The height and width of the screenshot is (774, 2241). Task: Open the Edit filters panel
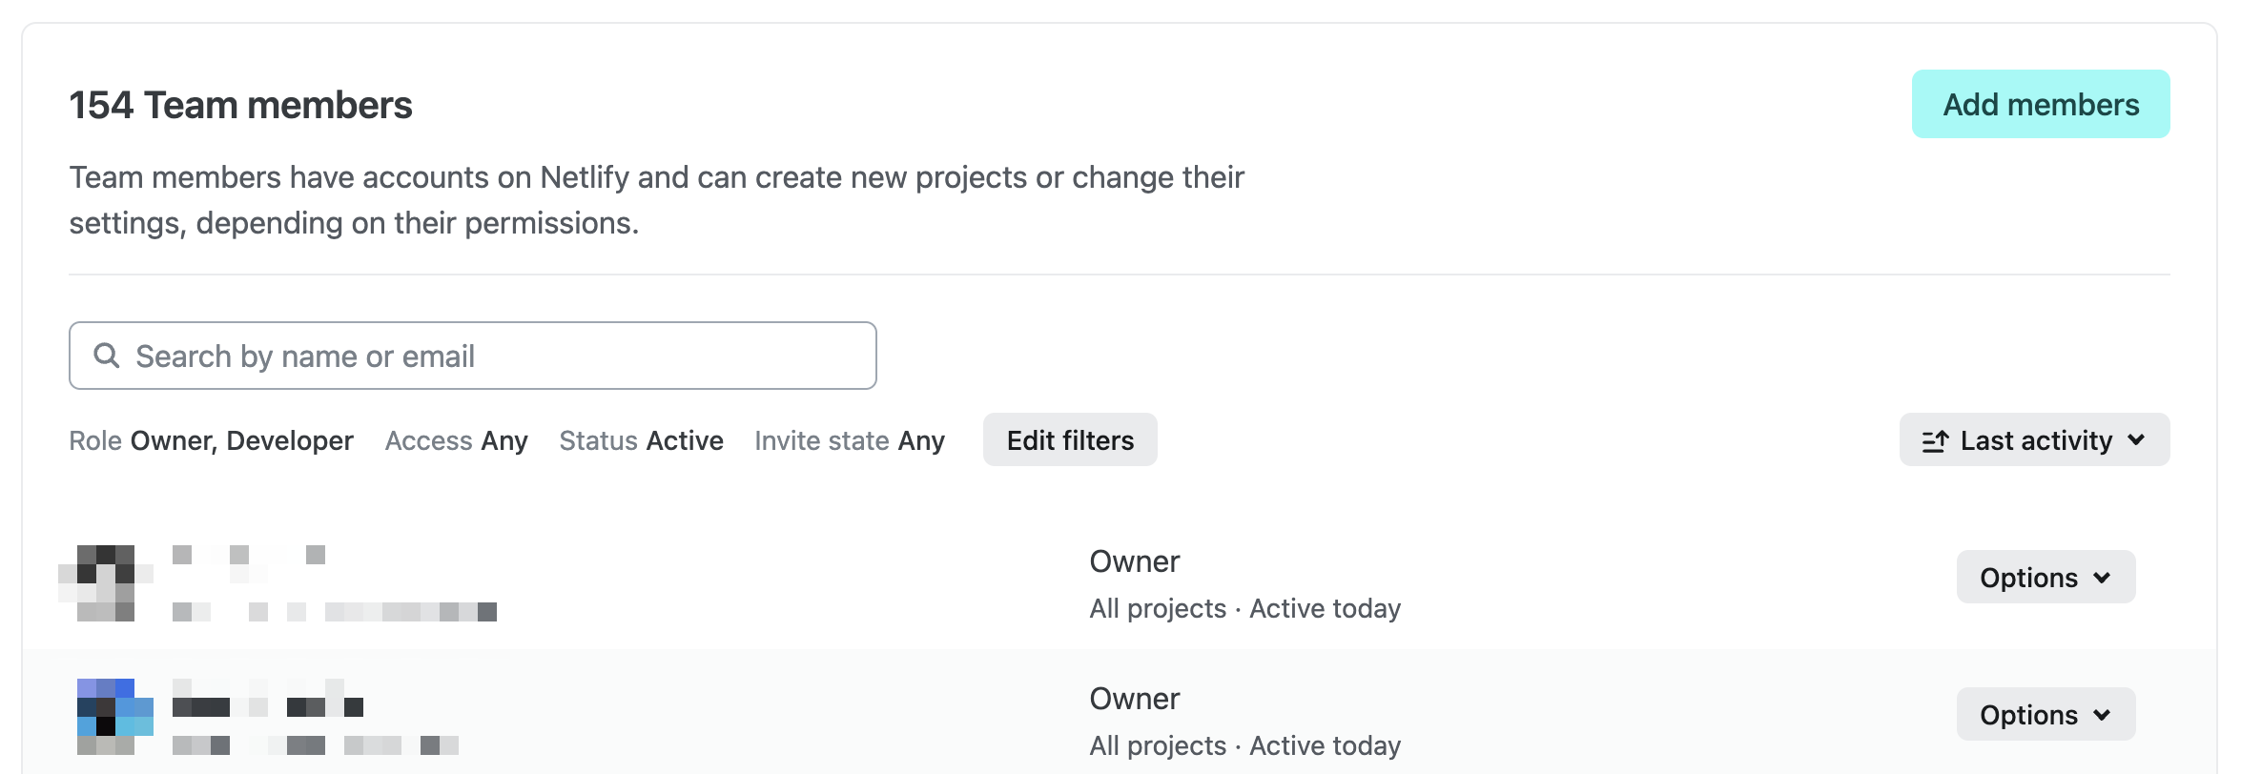(1070, 439)
